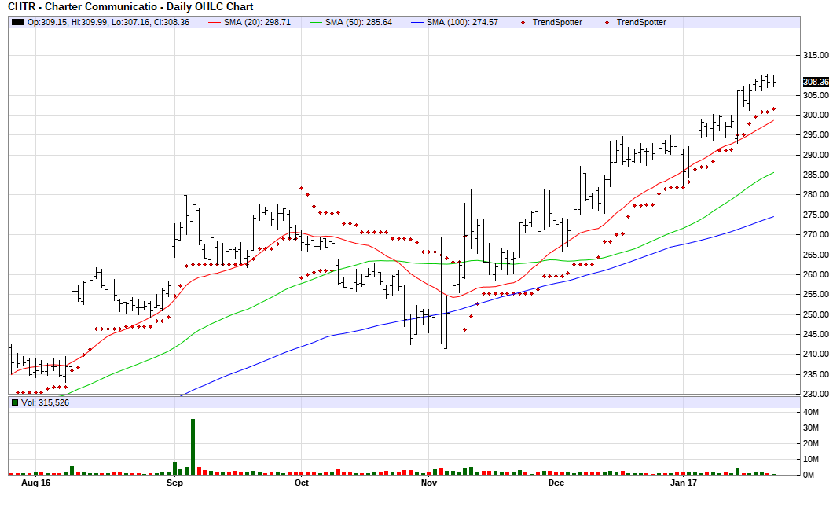Click the SMA (100): 274.57 legend entry
The width and height of the screenshot is (833, 507).
455,22
